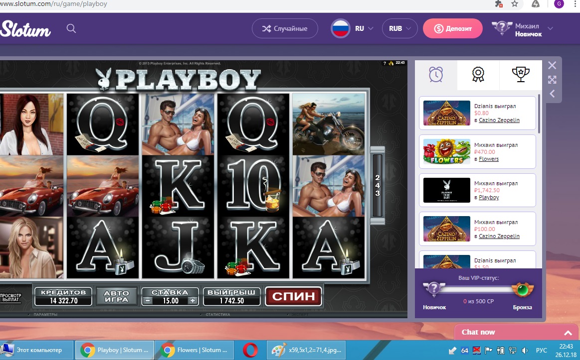This screenshot has height=360, width=580.
Task: Click the network tray icon
Action: pyautogui.click(x=513, y=350)
